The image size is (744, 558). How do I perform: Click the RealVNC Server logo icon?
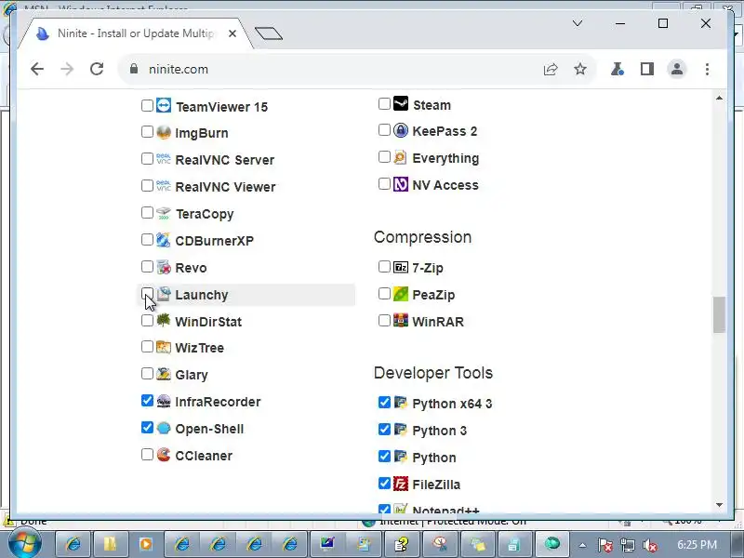tap(164, 159)
